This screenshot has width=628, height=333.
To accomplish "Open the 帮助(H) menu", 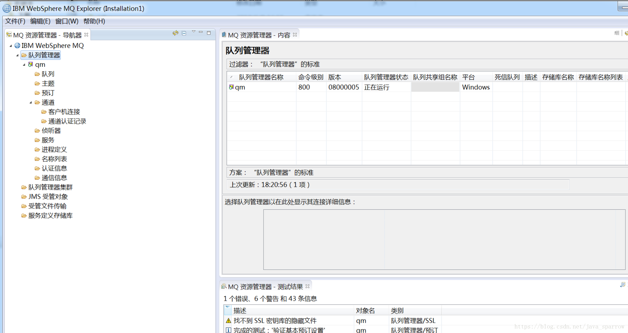I will pos(94,21).
